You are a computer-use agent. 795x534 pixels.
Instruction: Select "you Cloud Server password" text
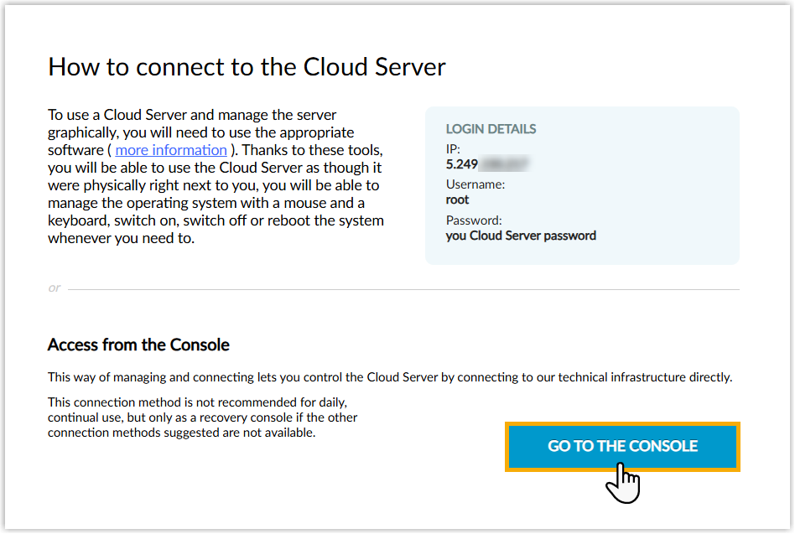(521, 236)
